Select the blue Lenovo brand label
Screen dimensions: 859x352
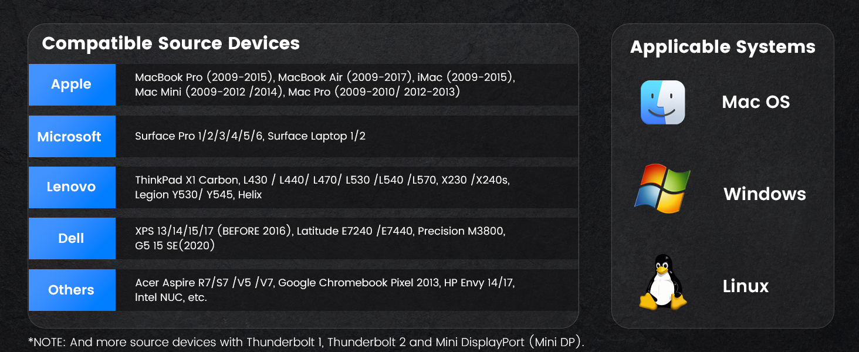(x=72, y=187)
